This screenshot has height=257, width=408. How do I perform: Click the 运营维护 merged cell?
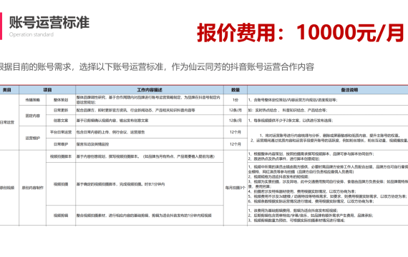tap(32, 138)
